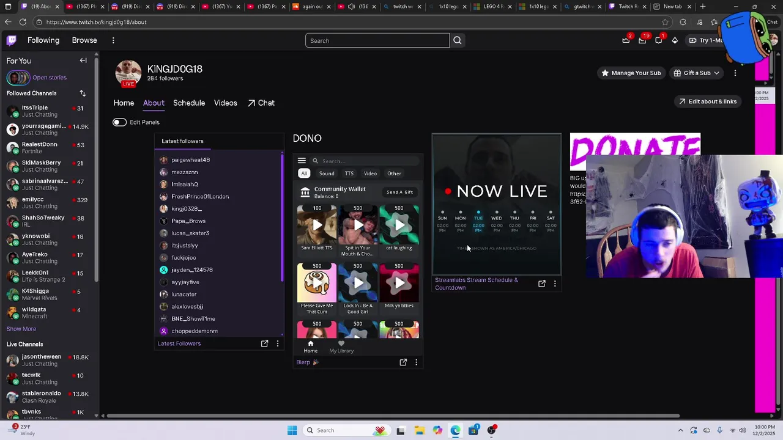Click the browser address bar URL
The image size is (783, 440).
tap(96, 22)
